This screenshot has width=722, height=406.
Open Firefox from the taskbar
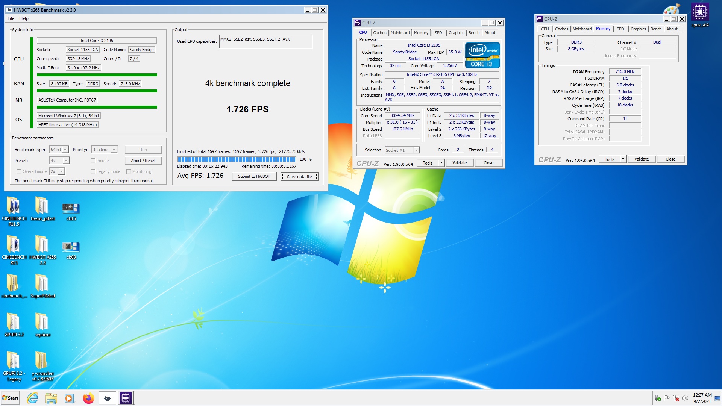88,398
